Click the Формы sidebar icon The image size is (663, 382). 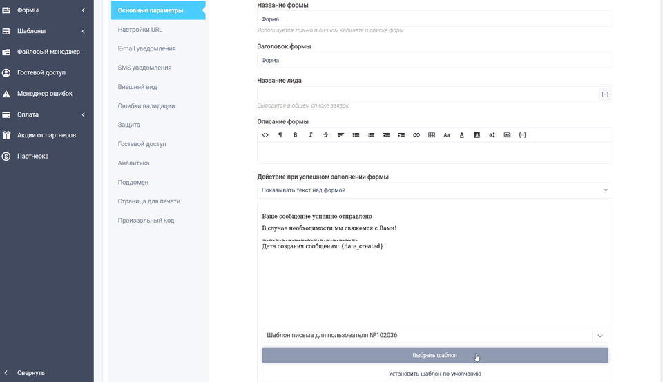[6, 10]
